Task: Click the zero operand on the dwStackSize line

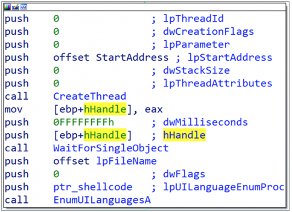Action: click(x=56, y=71)
